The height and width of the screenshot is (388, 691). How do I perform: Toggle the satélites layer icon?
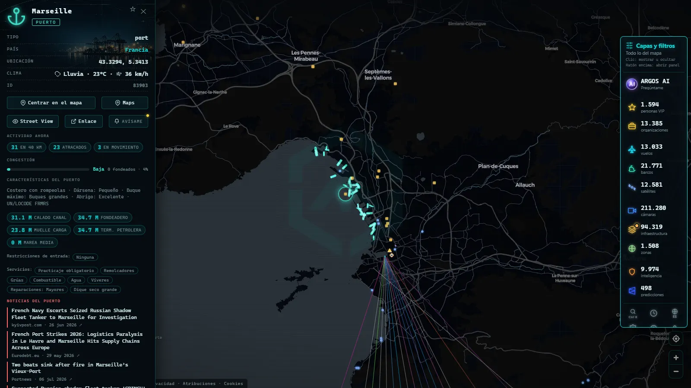pos(632,187)
